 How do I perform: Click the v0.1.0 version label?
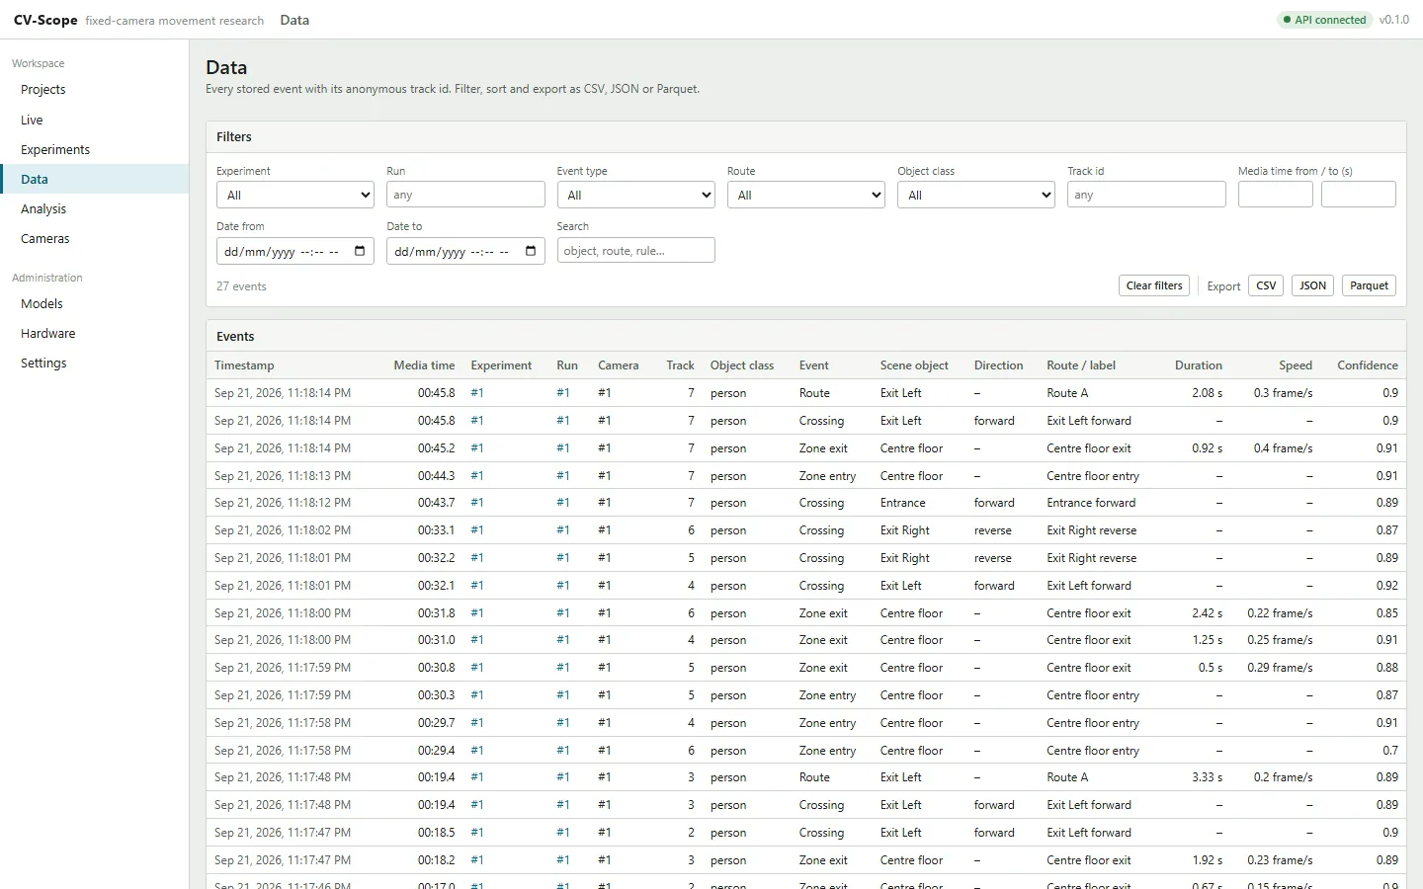1394,20
